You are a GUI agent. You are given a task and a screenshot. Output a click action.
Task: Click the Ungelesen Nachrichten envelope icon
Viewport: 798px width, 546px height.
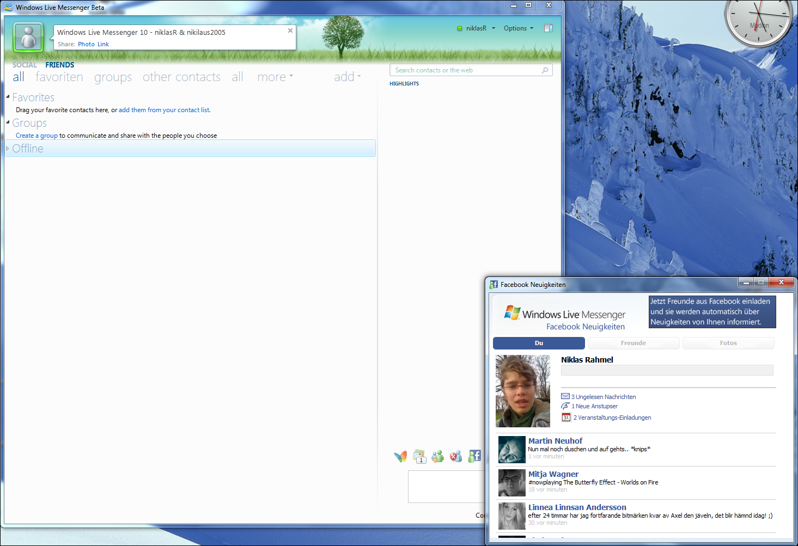click(565, 396)
